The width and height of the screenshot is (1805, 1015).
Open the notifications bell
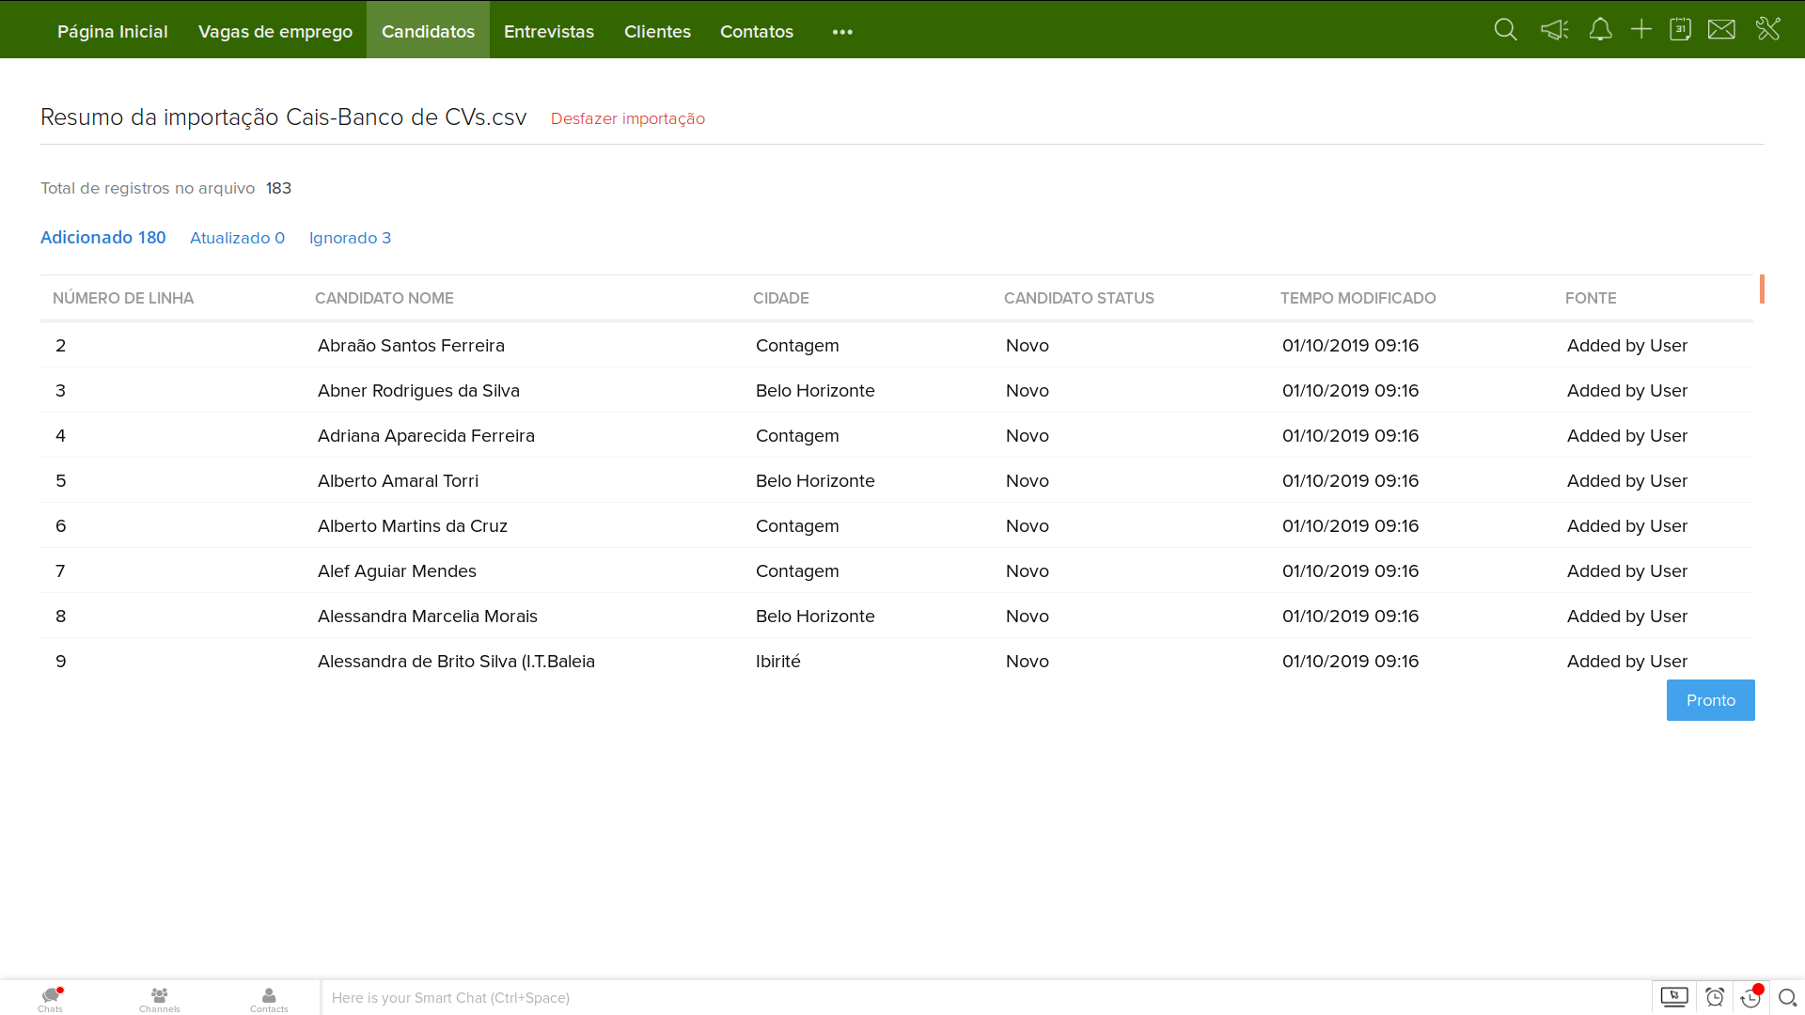[1600, 30]
